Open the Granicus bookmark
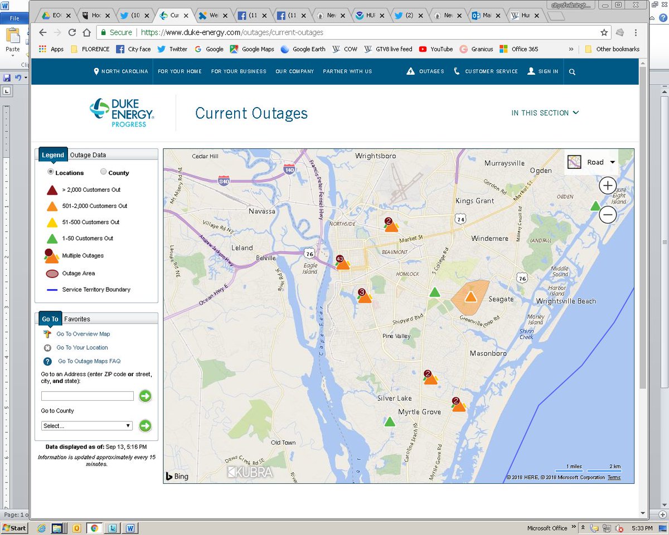Viewport: 669px width, 535px height. coord(476,49)
